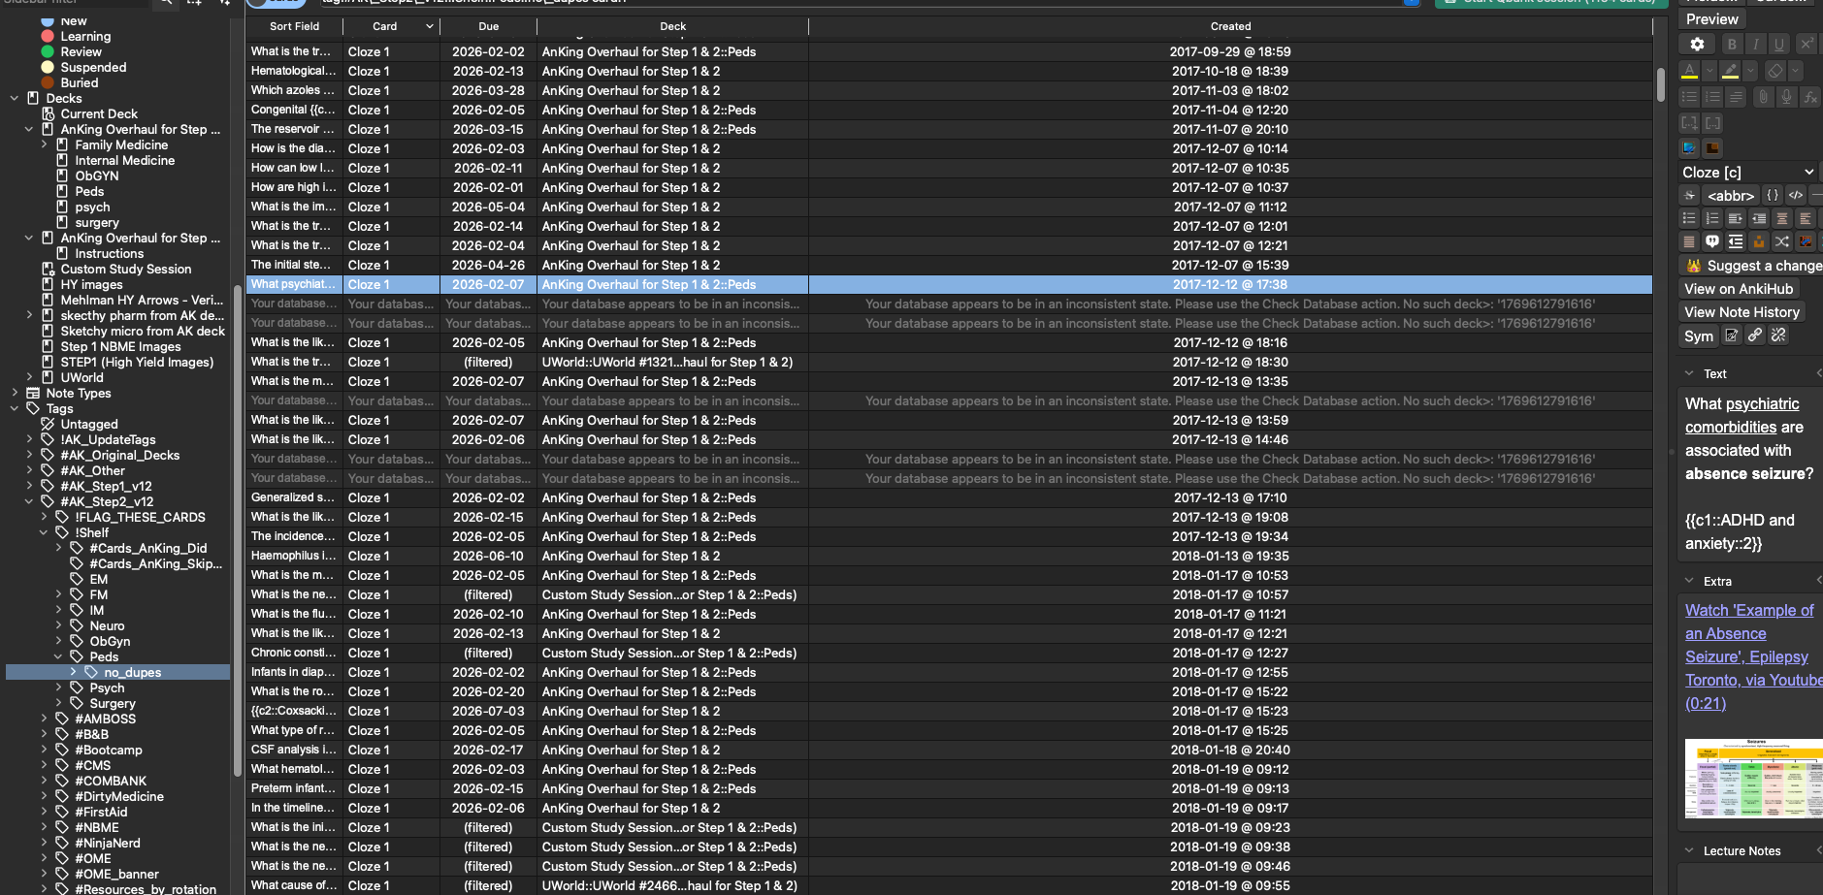
Task: Click the View Note History button
Action: 1742,312
